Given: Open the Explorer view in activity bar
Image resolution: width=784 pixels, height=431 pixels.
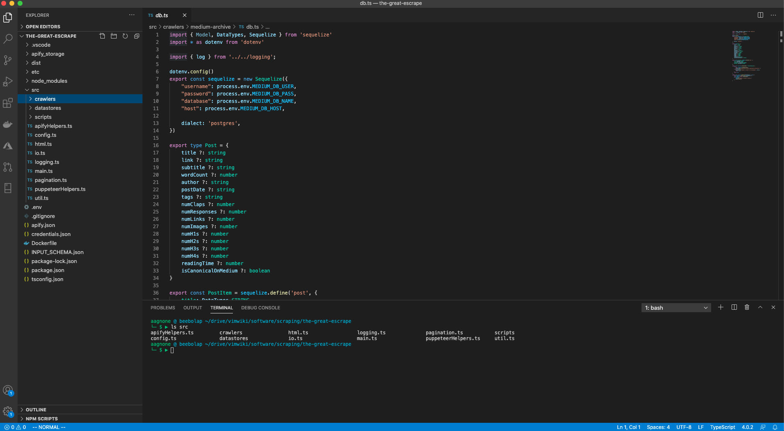Looking at the screenshot, I should [8, 18].
